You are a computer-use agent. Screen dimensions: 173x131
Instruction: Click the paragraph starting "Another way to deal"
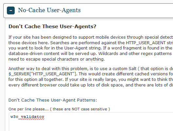(x=91, y=77)
